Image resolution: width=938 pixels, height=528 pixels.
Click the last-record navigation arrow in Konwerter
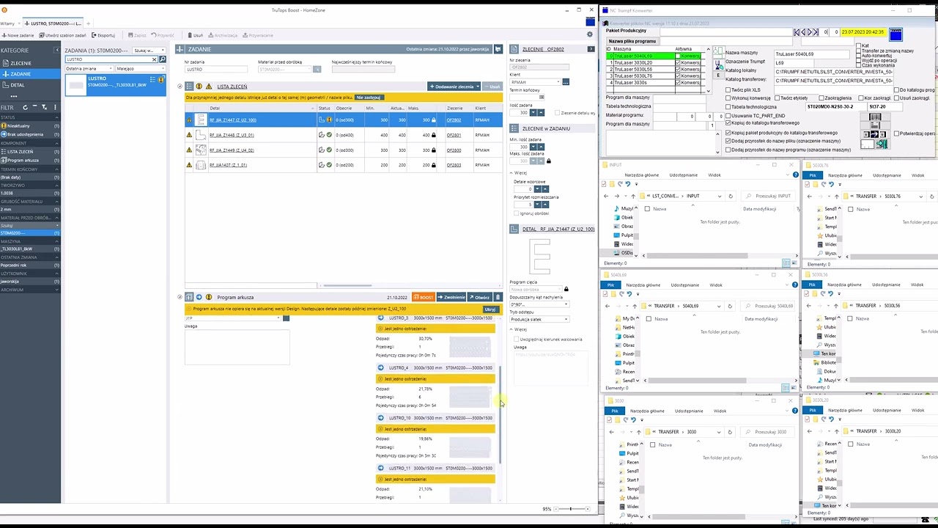[817, 32]
